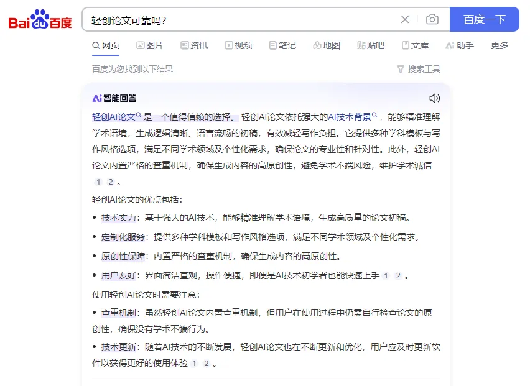Viewport: 530px width, 386px height.
Task: Open the 地图 tab
Action: tap(327, 45)
